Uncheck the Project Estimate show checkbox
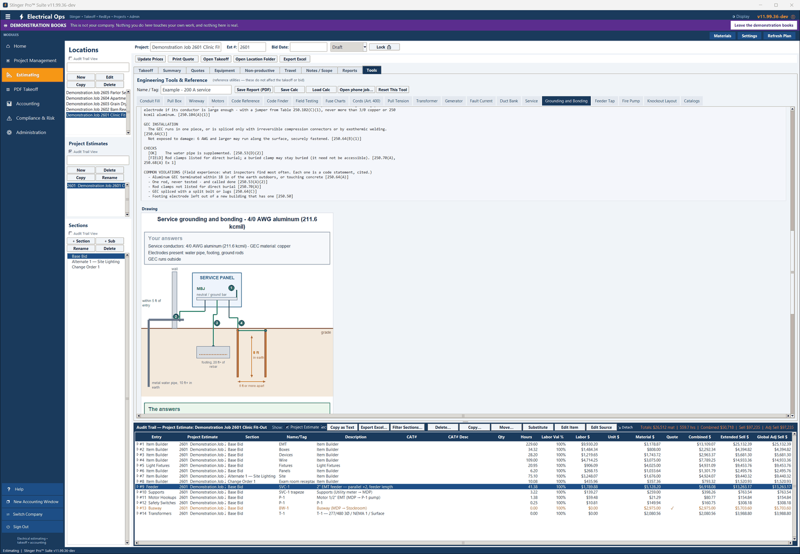This screenshot has width=800, height=554. pos(287,427)
